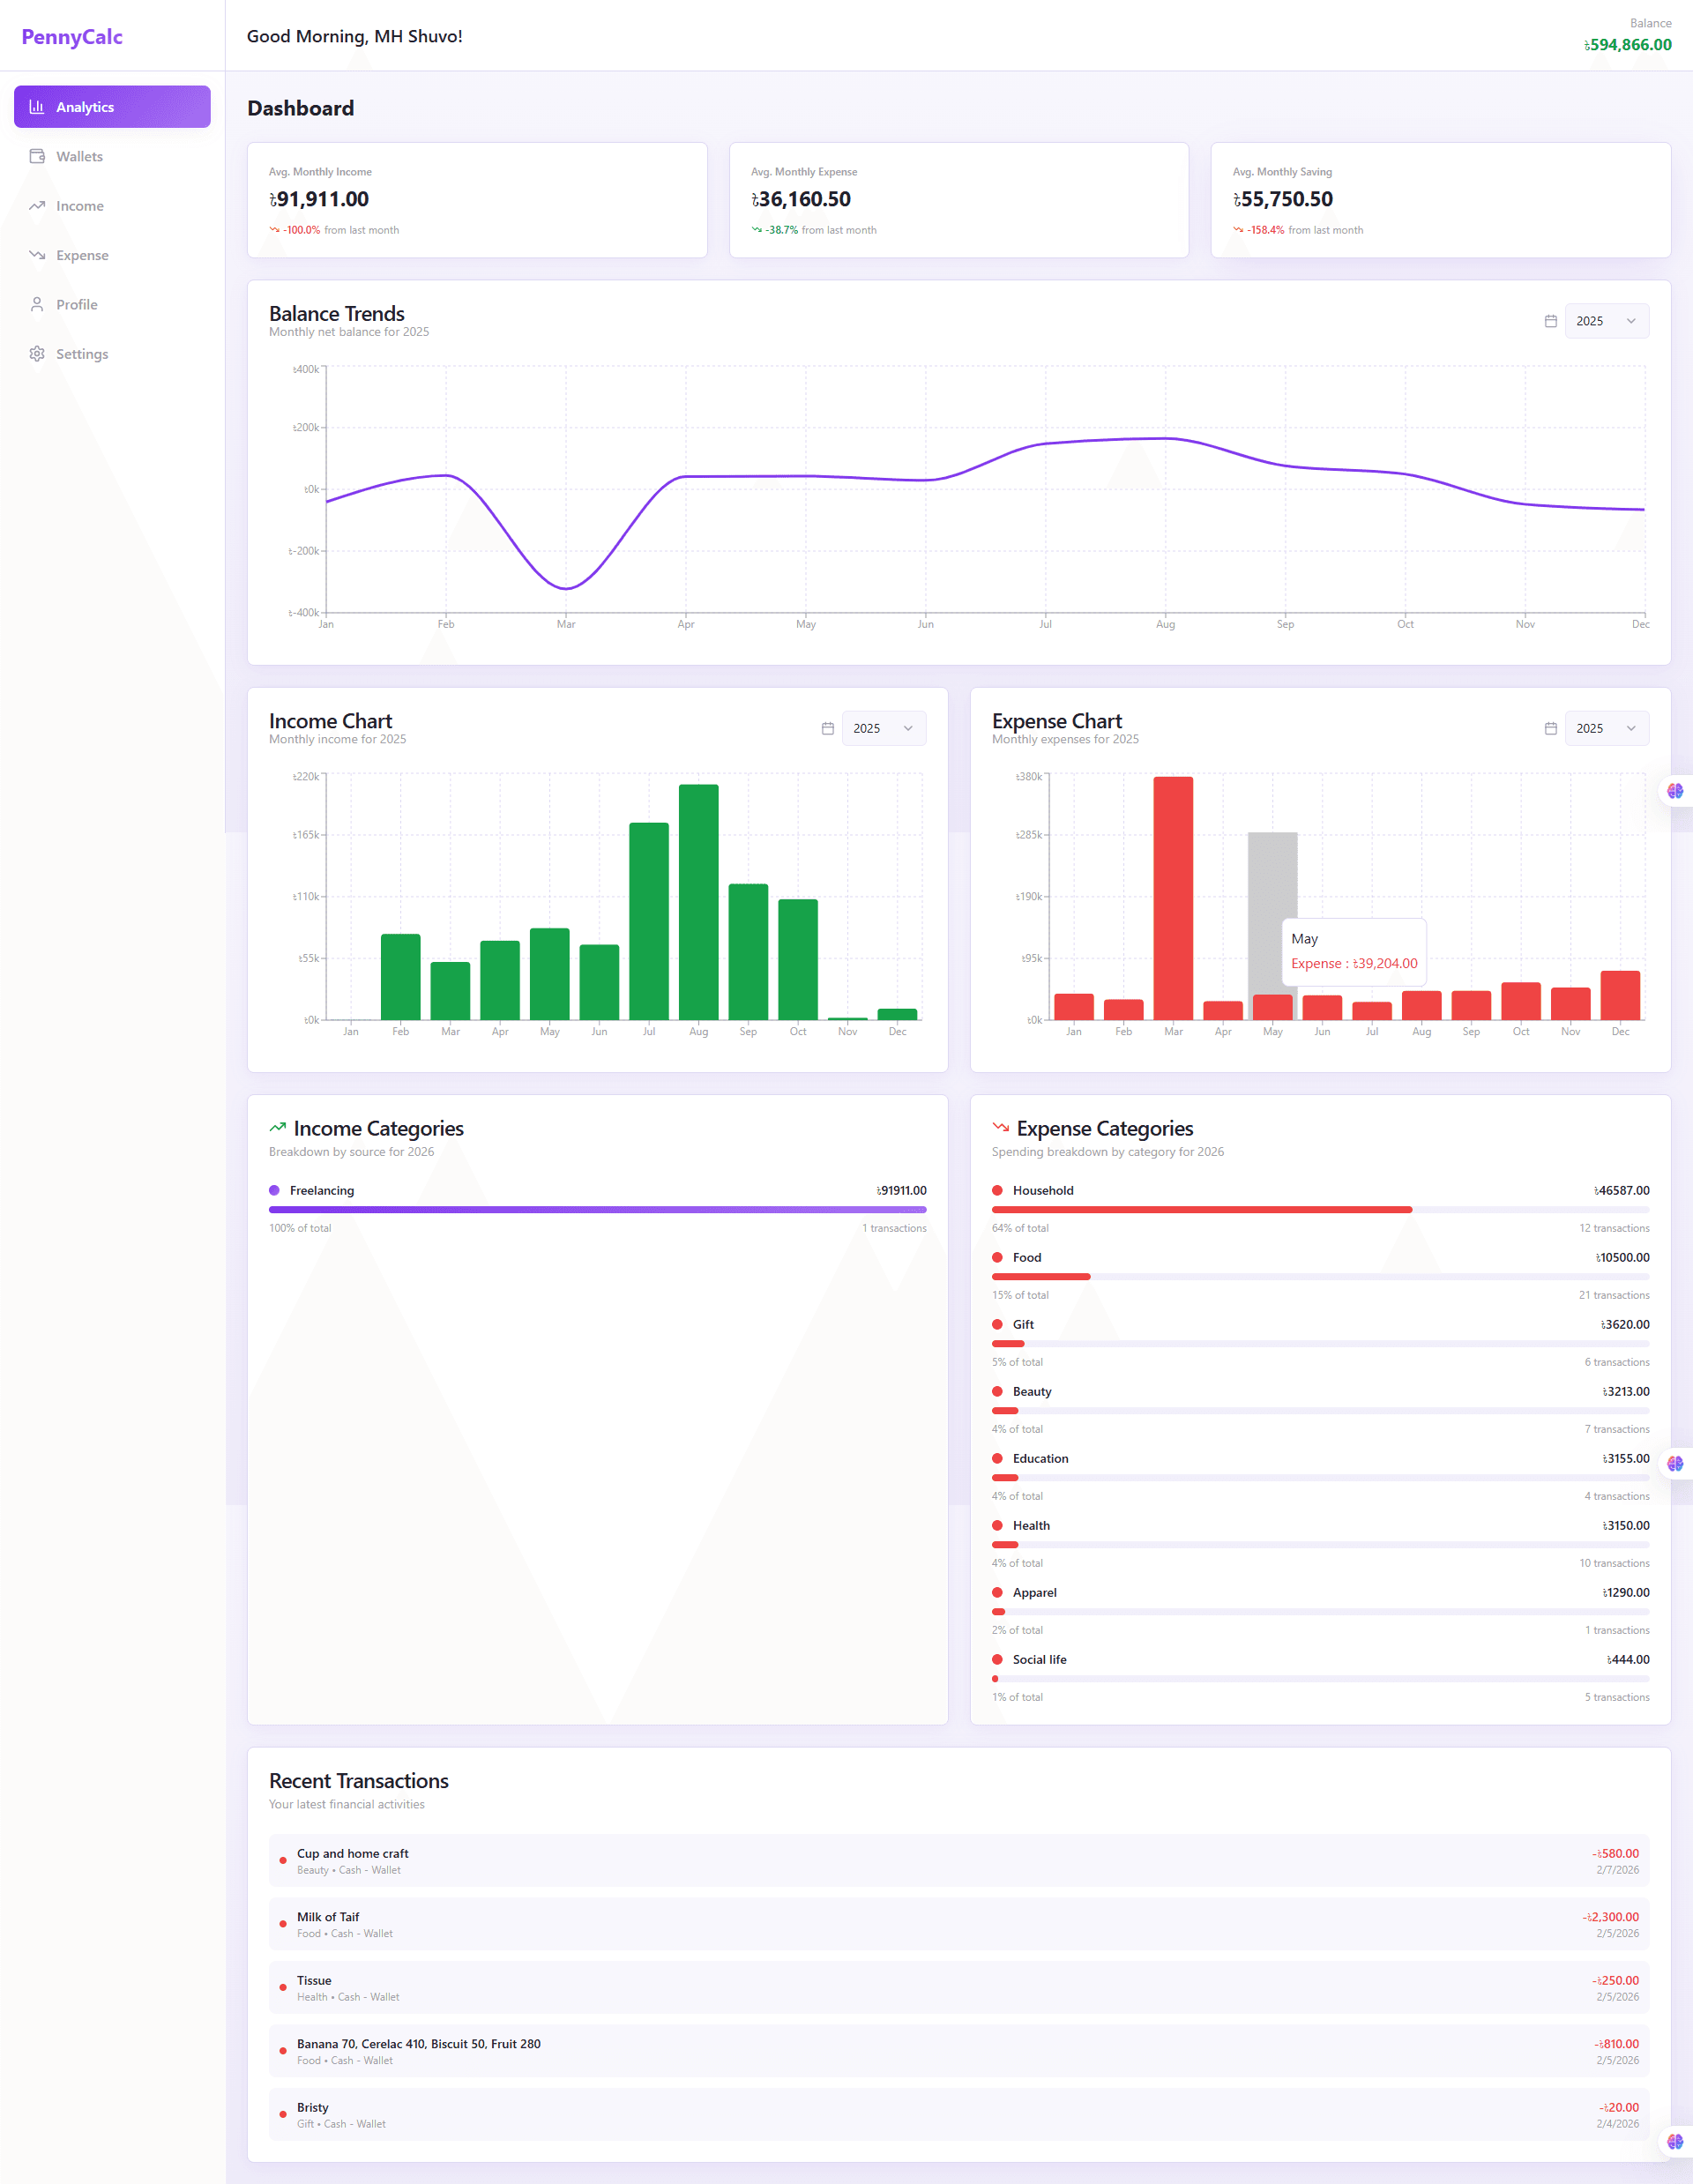1693x2184 pixels.
Task: Click the PennyCalc logo link
Action: tap(71, 36)
